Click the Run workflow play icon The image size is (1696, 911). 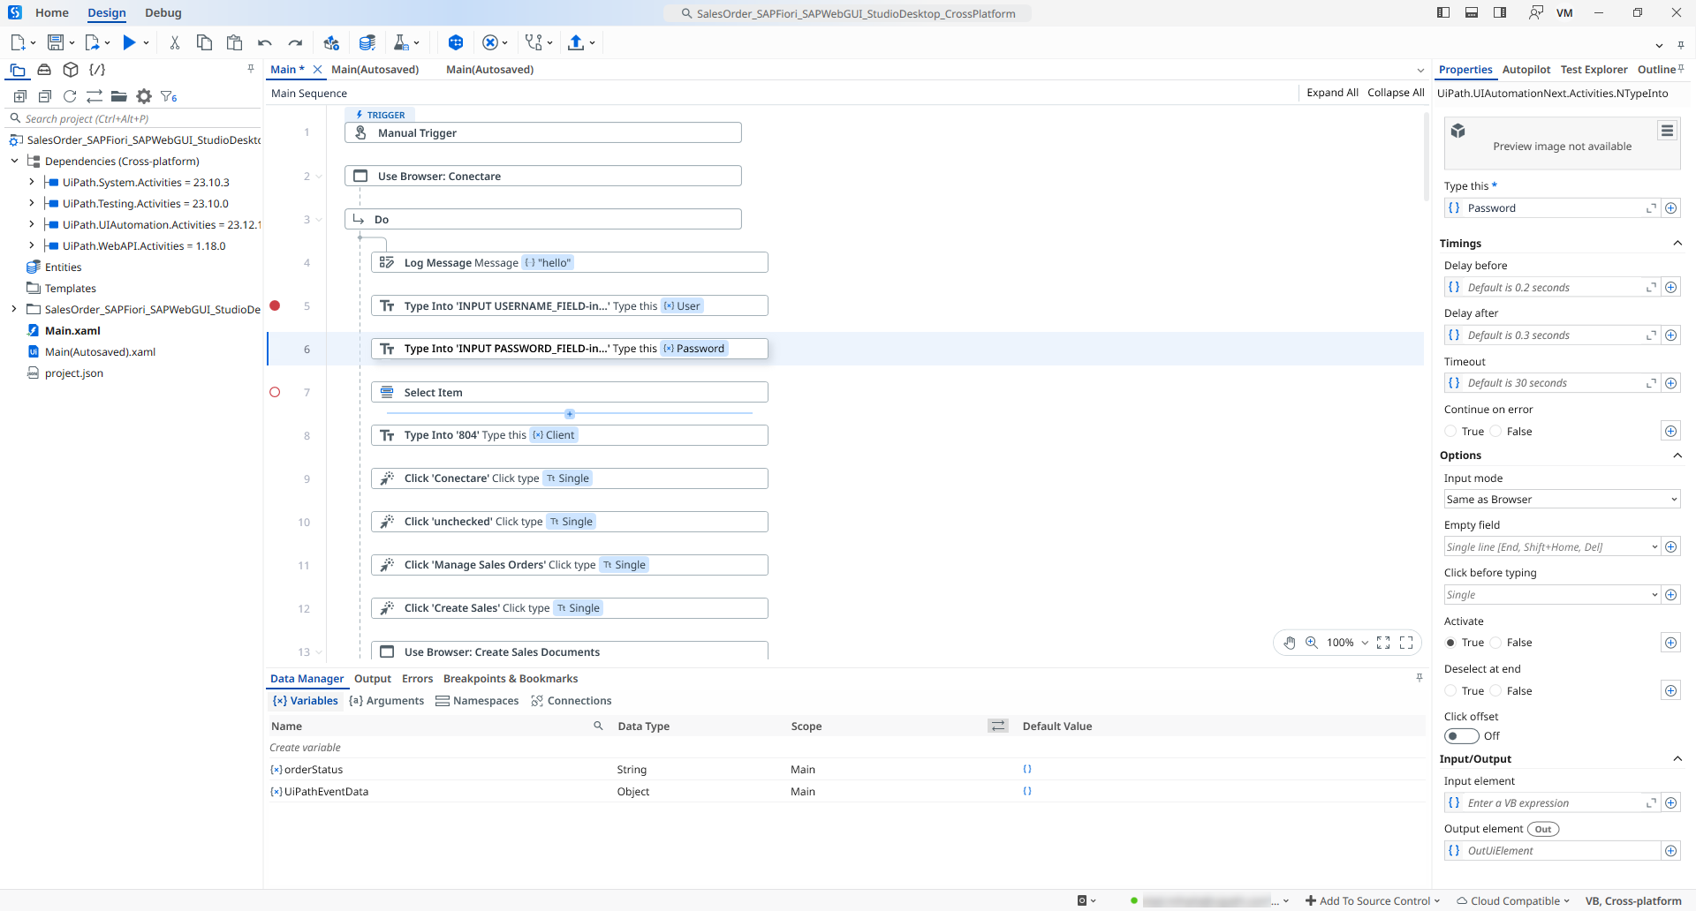(x=129, y=42)
